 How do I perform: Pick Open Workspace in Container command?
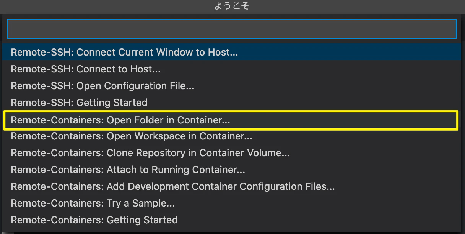[x=132, y=136]
